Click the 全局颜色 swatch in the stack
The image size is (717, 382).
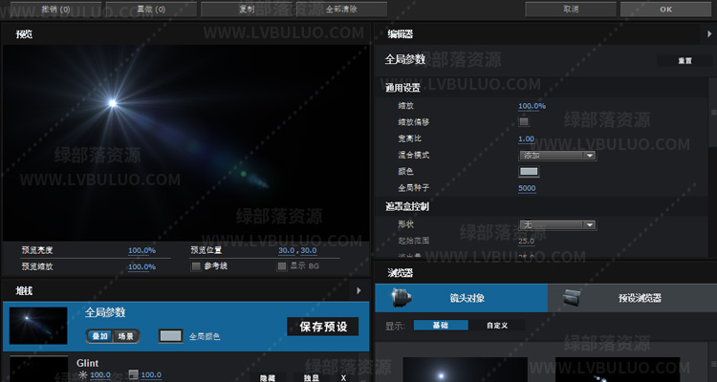pyautogui.click(x=170, y=336)
